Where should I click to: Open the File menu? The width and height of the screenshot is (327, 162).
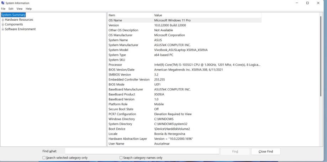3,9
